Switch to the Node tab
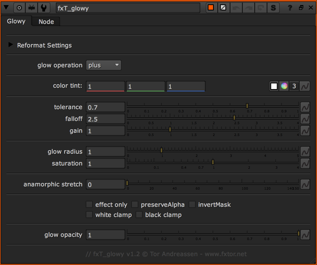 tap(46, 22)
